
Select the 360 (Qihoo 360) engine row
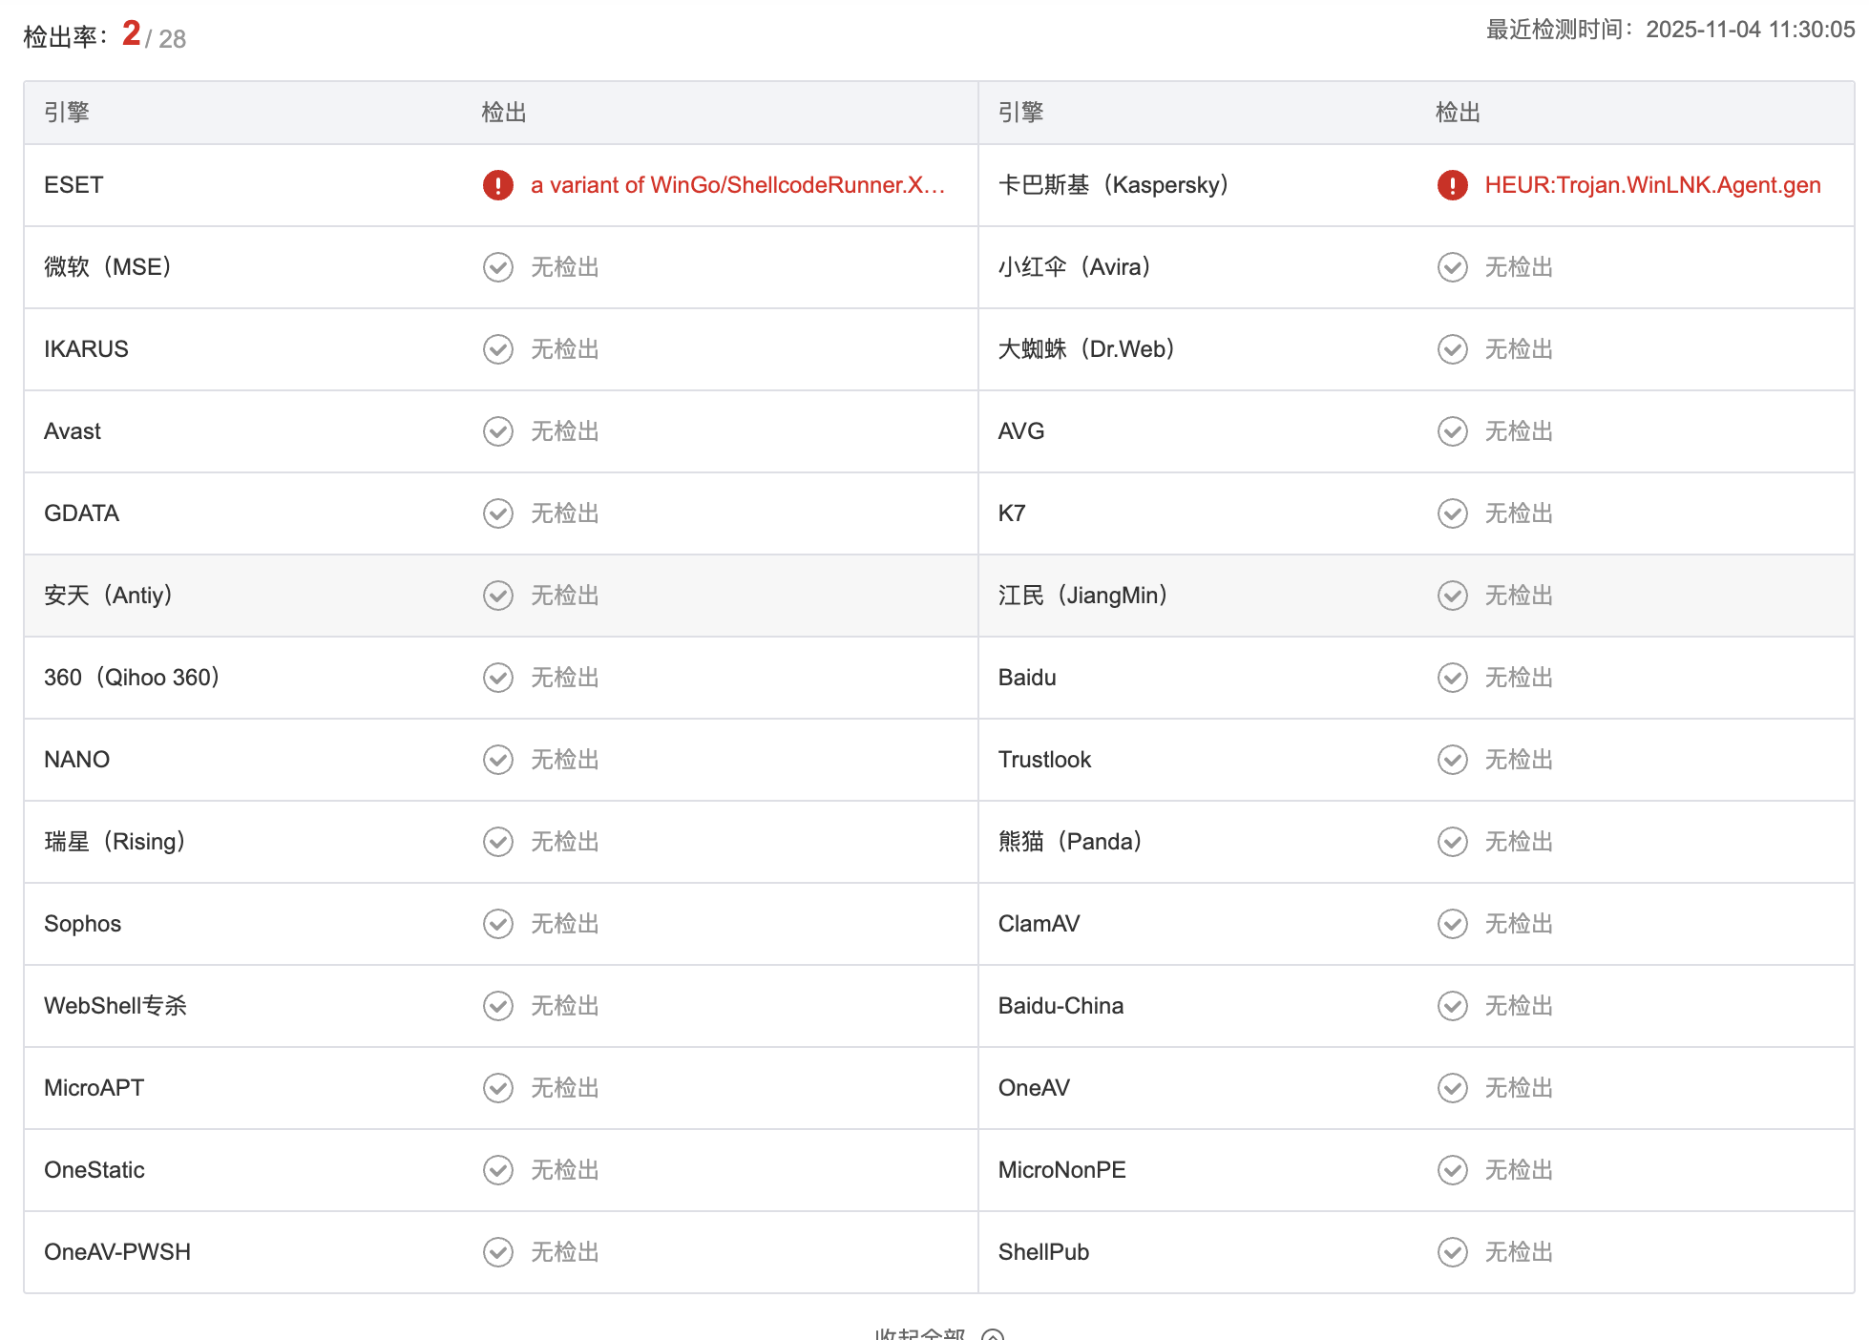click(132, 678)
